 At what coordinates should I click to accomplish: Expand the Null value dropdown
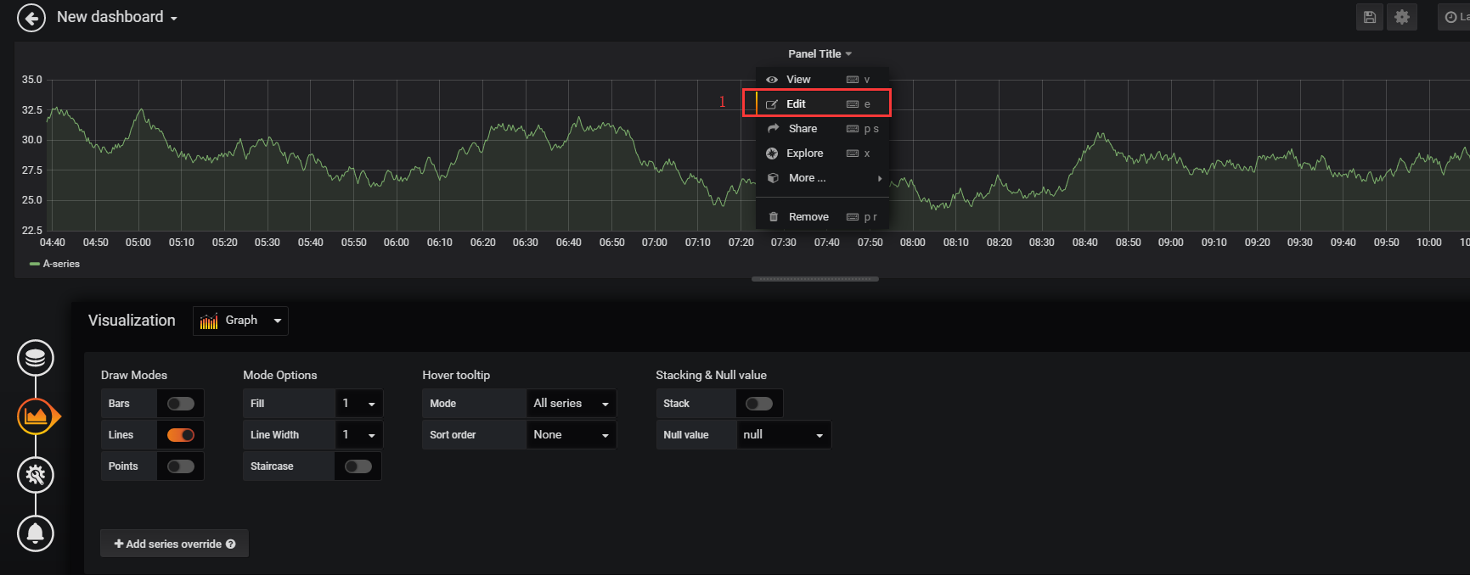click(x=784, y=435)
